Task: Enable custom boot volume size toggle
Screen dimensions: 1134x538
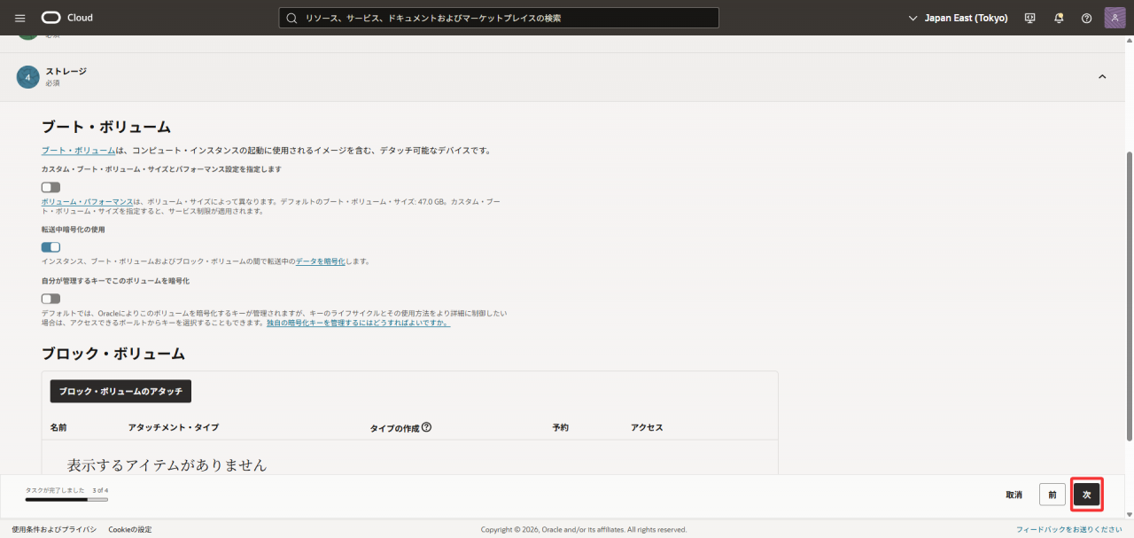Action: pyautogui.click(x=50, y=187)
